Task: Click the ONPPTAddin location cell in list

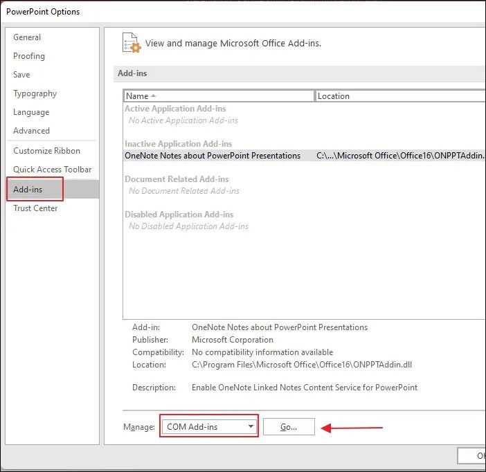Action: coord(400,156)
